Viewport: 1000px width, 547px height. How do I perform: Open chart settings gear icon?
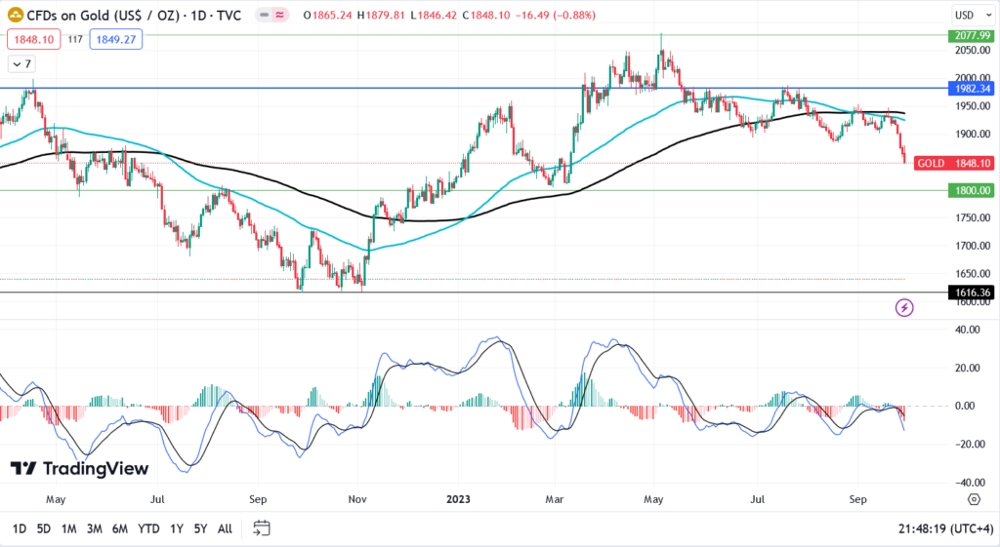point(974,499)
